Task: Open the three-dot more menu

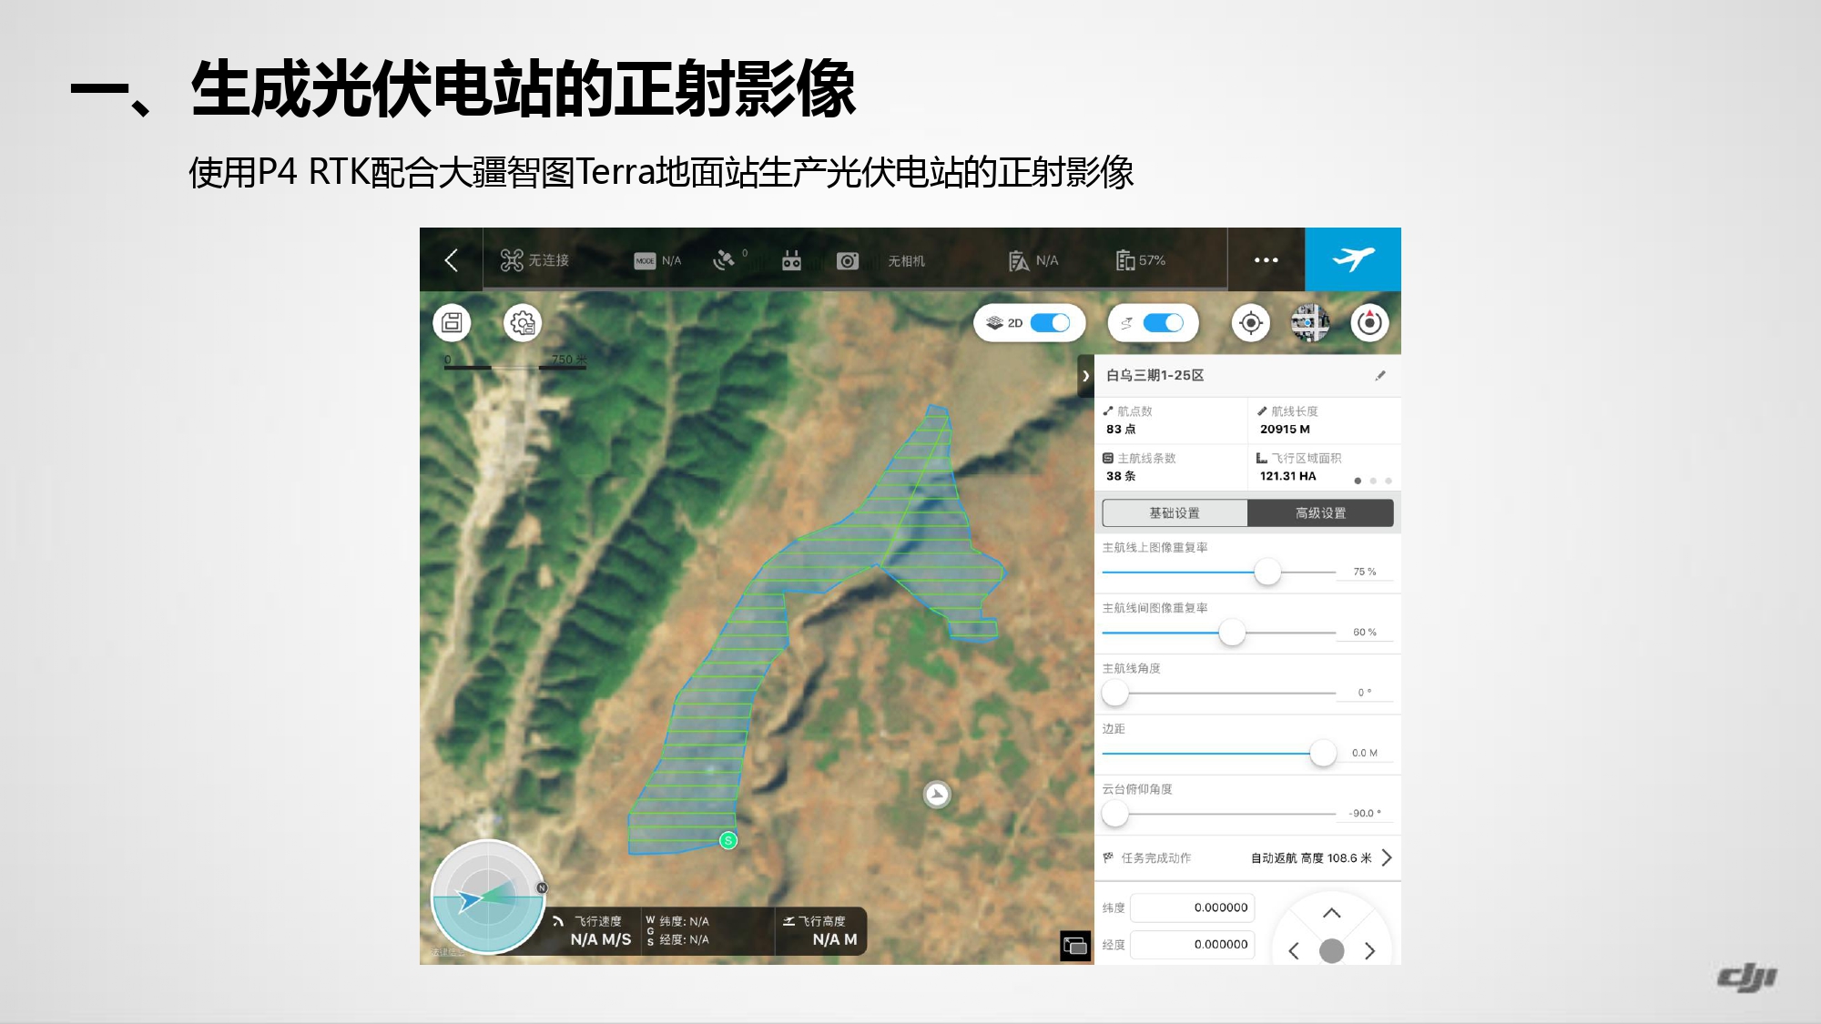Action: (x=1266, y=260)
